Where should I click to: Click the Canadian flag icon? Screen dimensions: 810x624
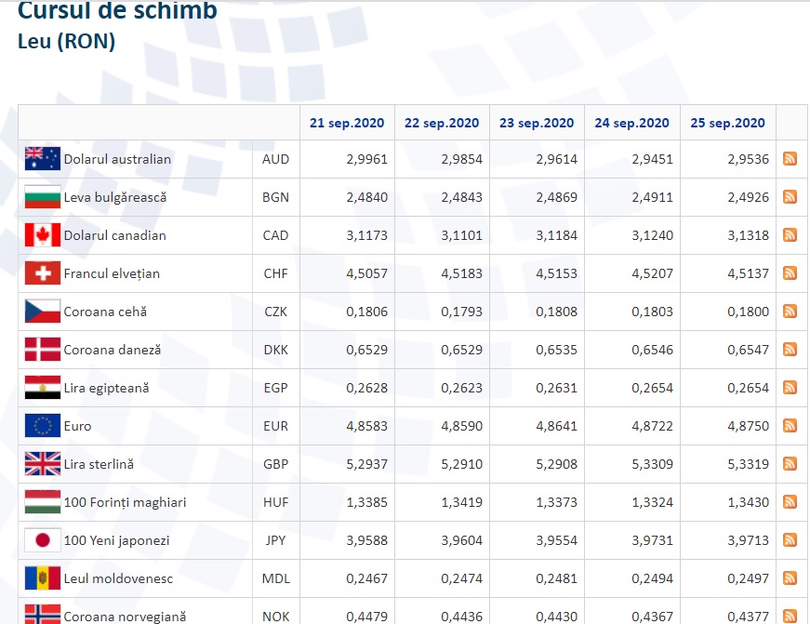[43, 235]
